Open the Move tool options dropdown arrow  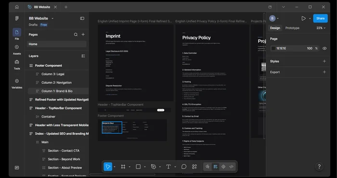click(115, 167)
